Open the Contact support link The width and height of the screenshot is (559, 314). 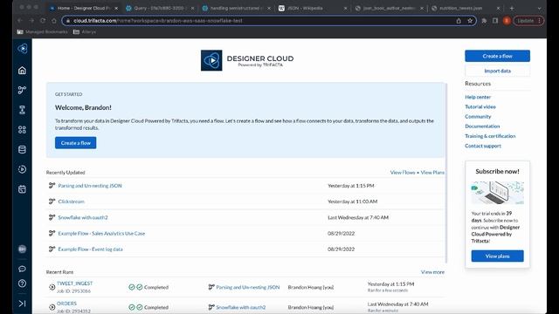tap(483, 146)
